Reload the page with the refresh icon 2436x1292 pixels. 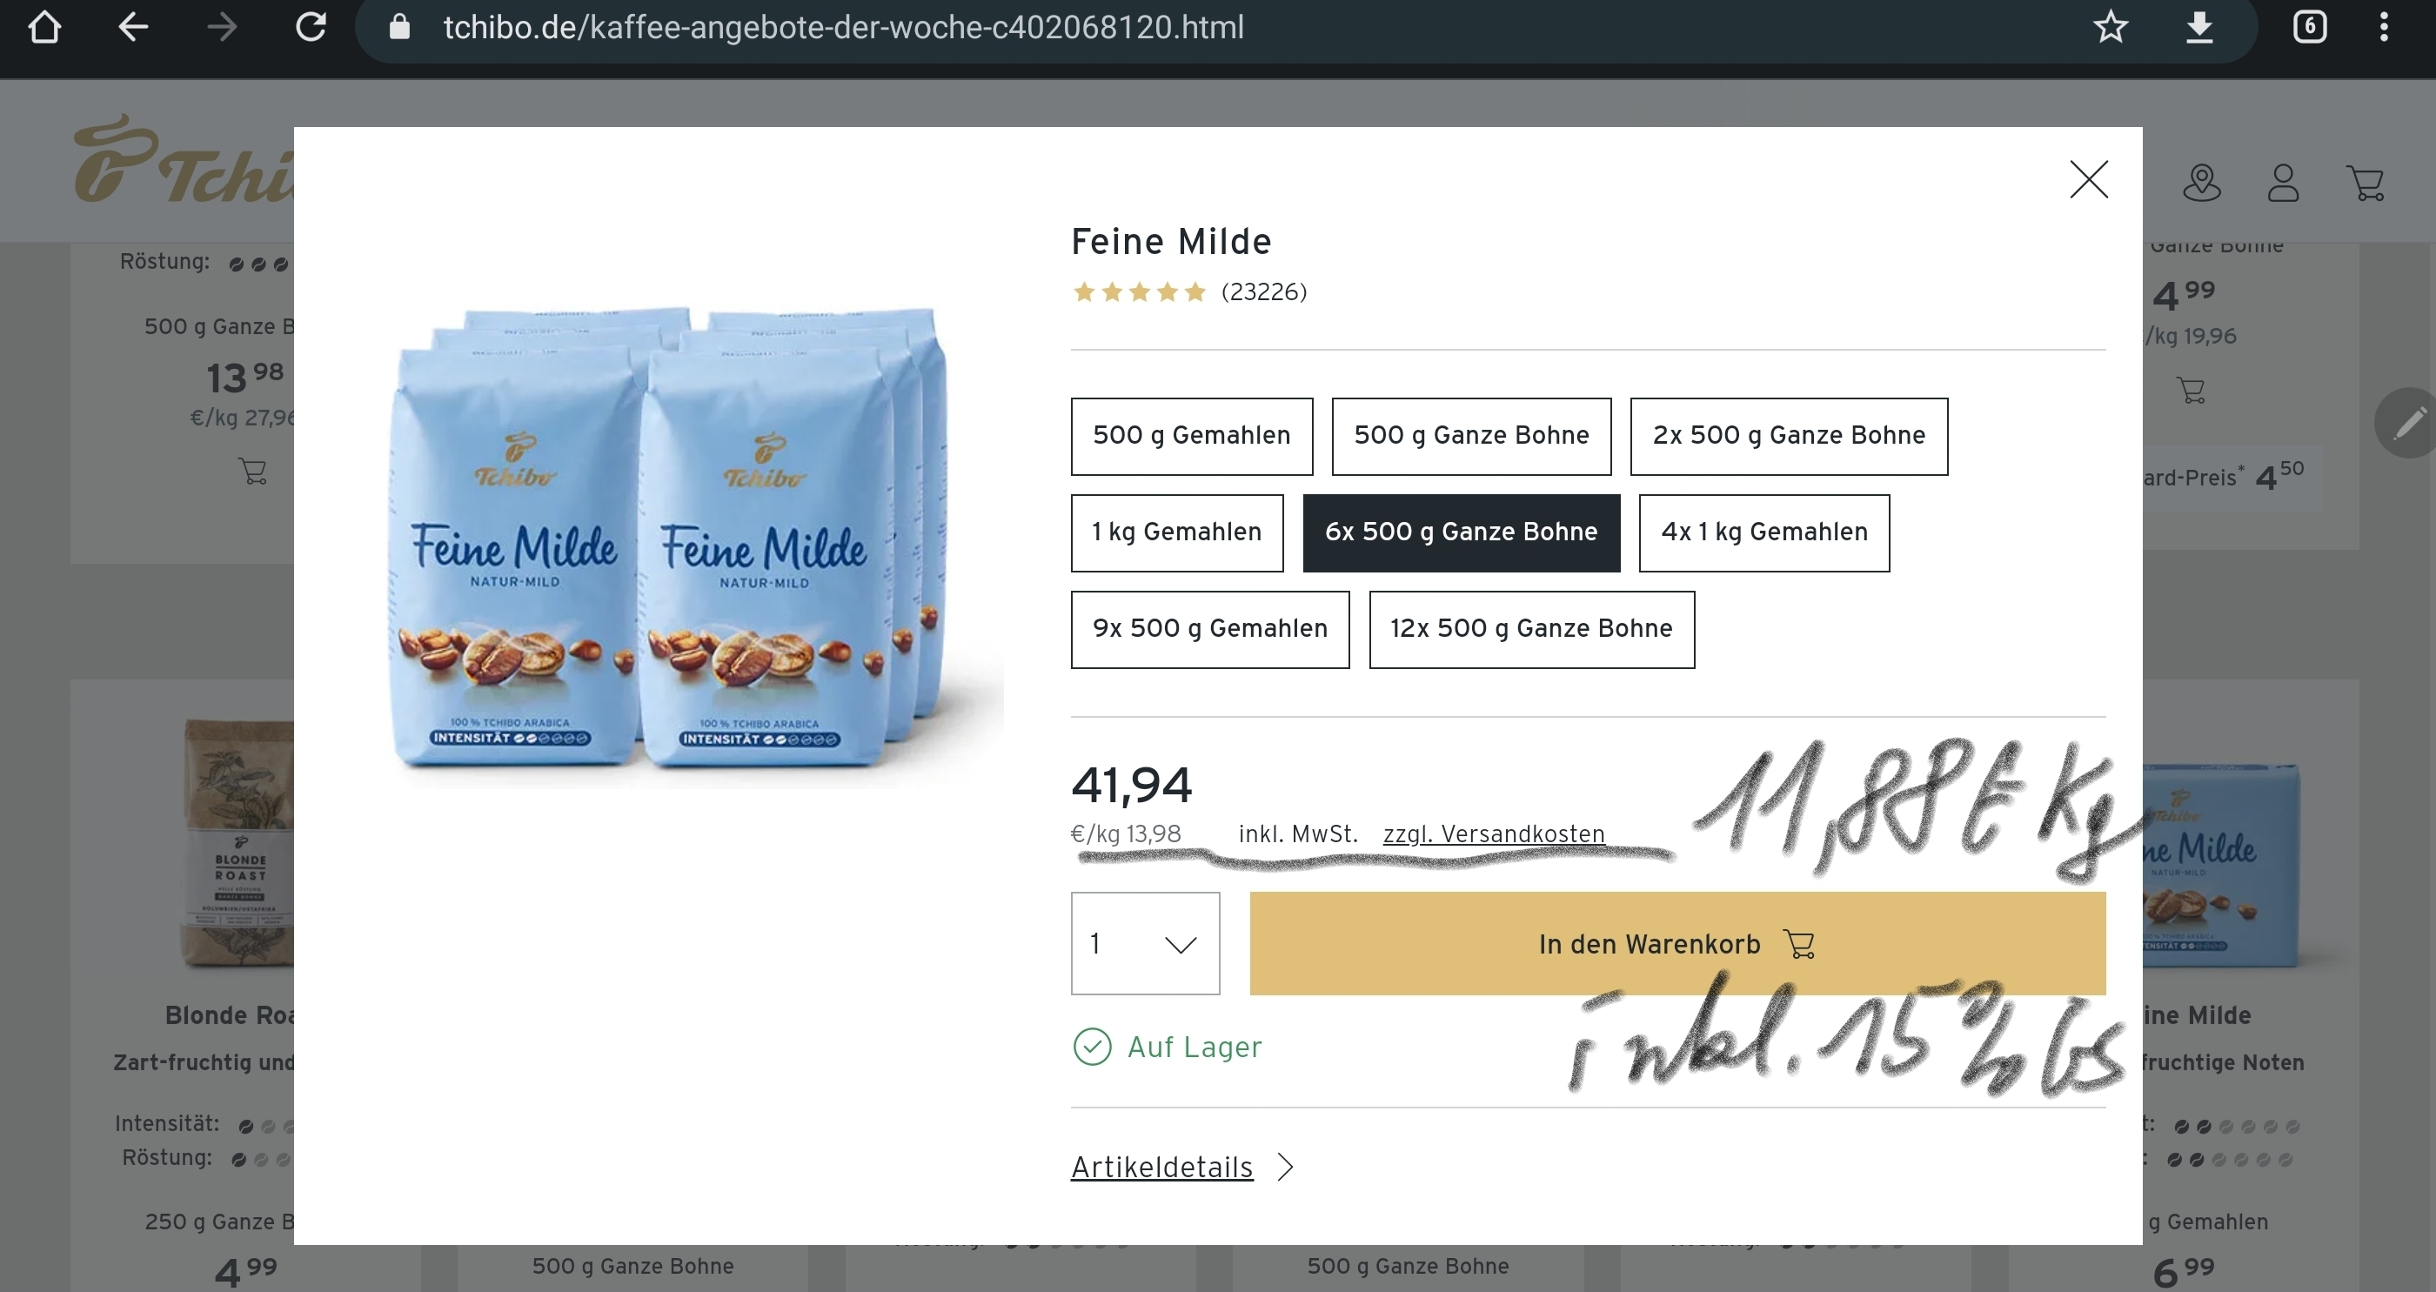point(311,28)
